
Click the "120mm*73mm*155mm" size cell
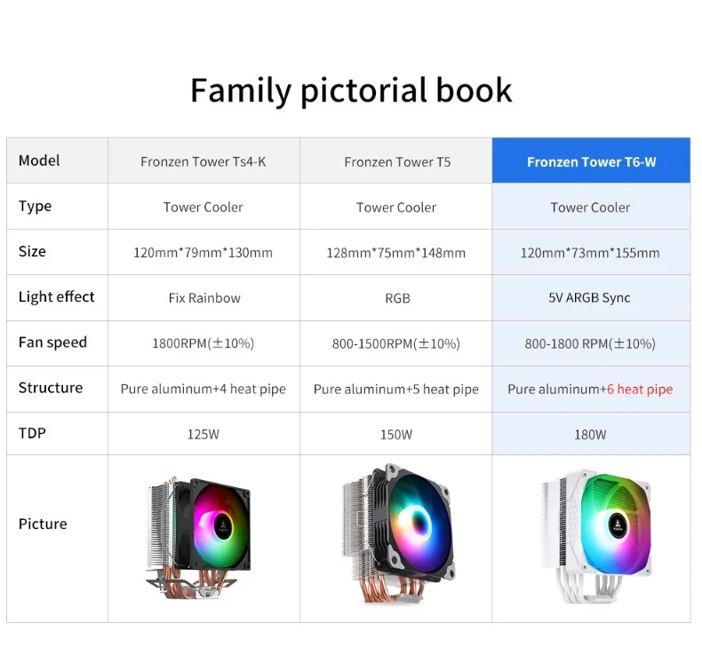pyautogui.click(x=590, y=253)
